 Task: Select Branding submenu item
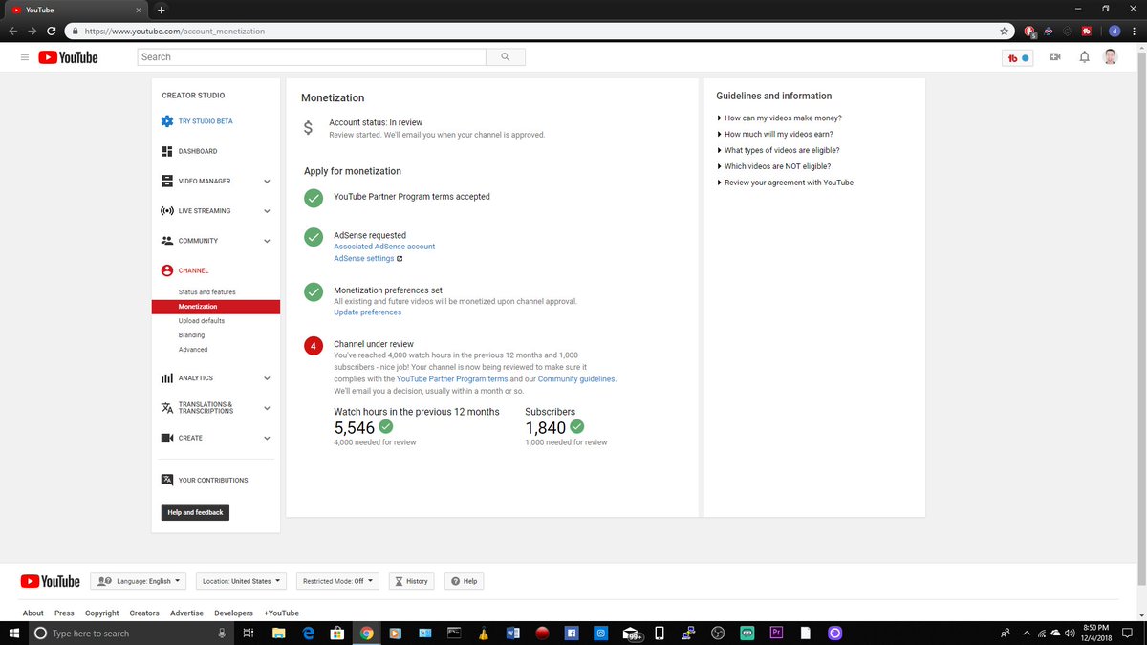[x=191, y=335]
